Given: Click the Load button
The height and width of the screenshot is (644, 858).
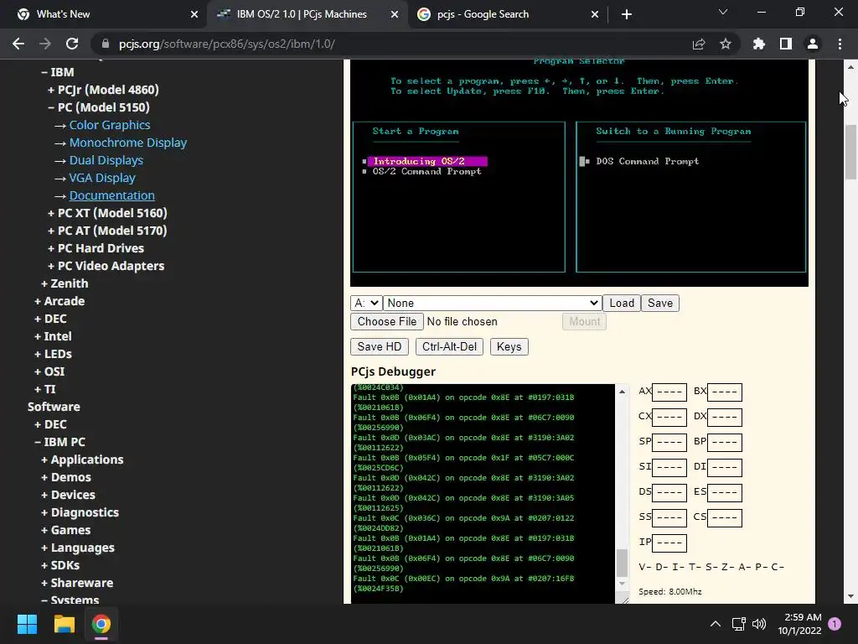Looking at the screenshot, I should (622, 303).
